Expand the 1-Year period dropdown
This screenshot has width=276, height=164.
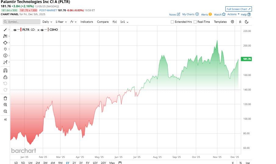(x=61, y=22)
